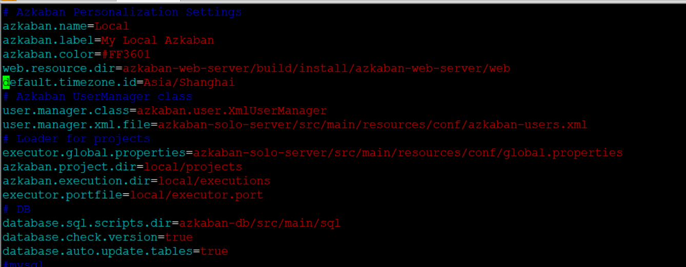The width and height of the screenshot is (686, 267).
Task: Click the value Local after azkaban.name
Action: coord(112,26)
